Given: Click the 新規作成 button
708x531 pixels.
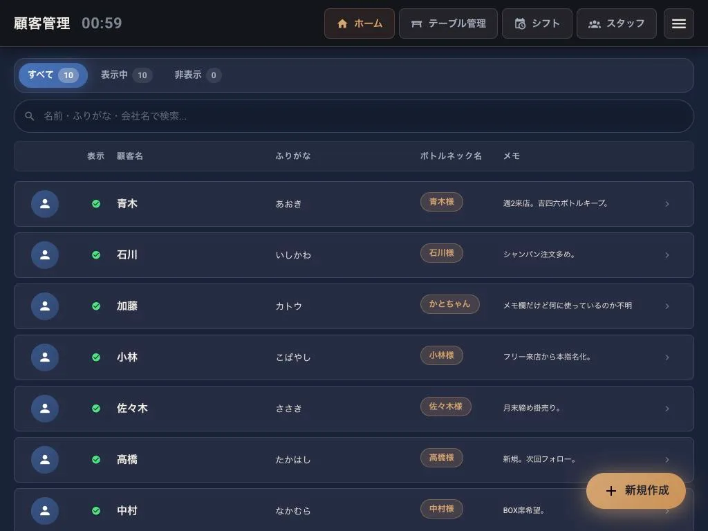Looking at the screenshot, I should [x=636, y=491].
